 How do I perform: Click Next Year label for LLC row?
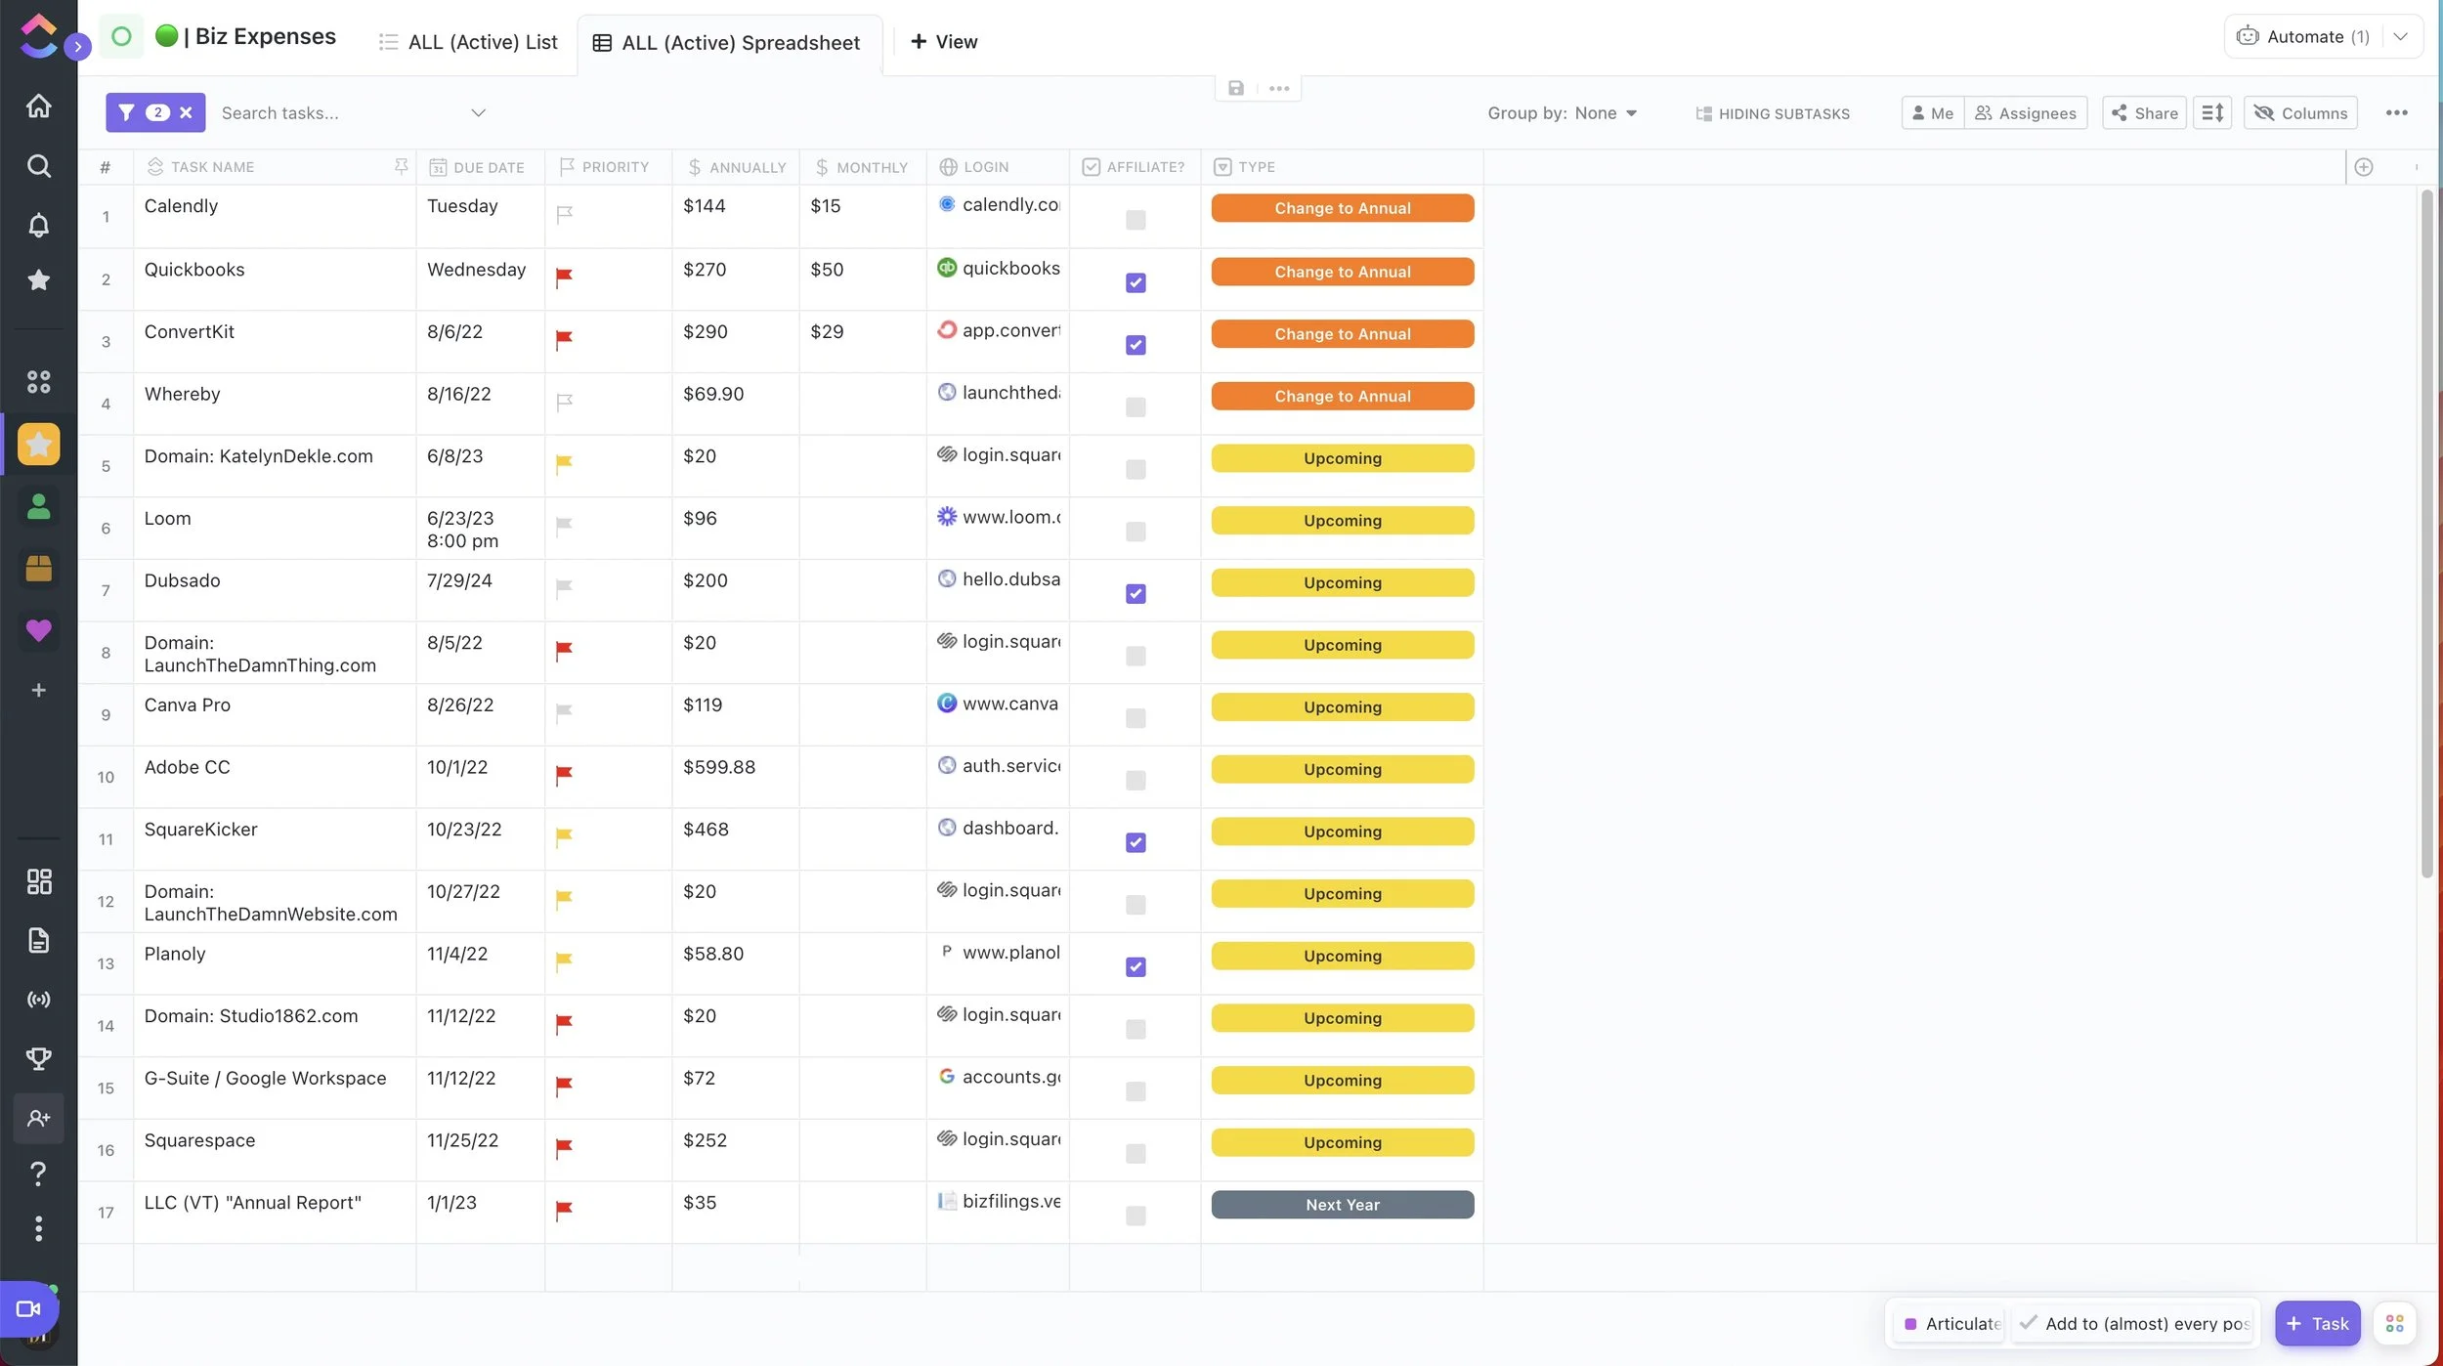pos(1342,1205)
